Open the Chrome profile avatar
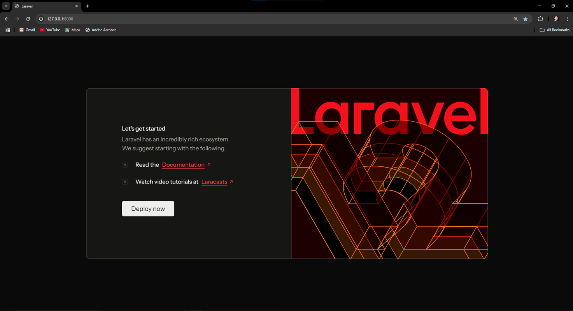573x311 pixels. point(556,19)
